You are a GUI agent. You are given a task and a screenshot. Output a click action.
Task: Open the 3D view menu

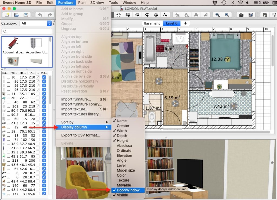coord(97,3)
